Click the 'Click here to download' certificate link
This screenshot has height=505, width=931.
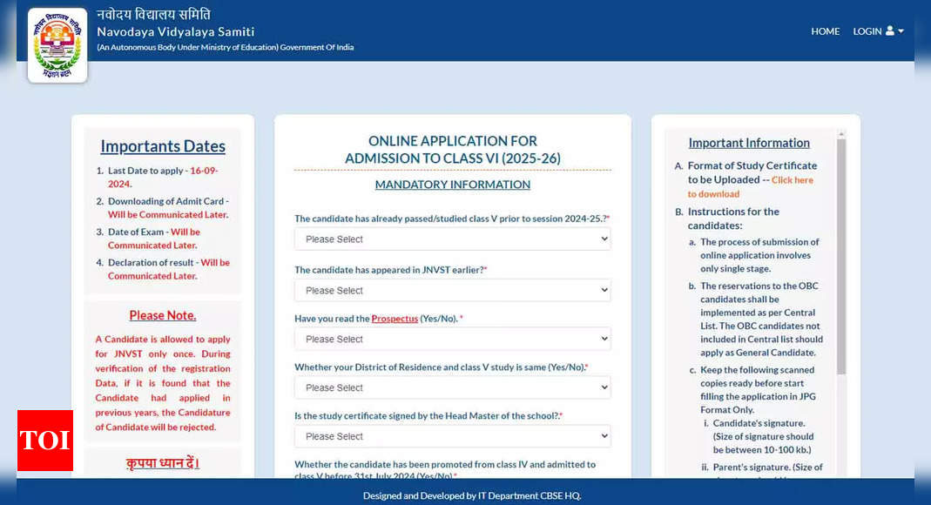tap(751, 187)
